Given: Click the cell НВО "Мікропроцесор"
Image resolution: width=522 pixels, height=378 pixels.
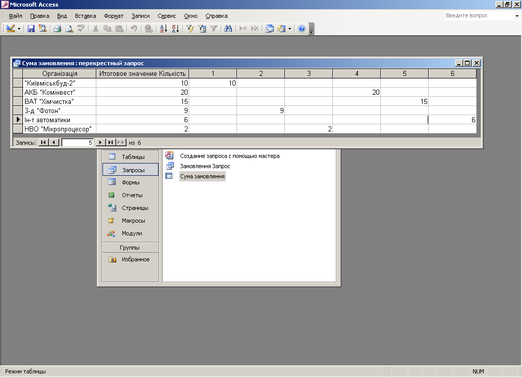Looking at the screenshot, I should point(60,129).
